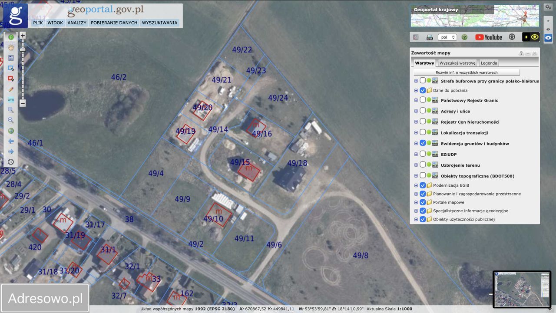Screen dimensions: 556x313
Task: Toggle the yellow high-contrast eye mode
Action: pos(531,37)
